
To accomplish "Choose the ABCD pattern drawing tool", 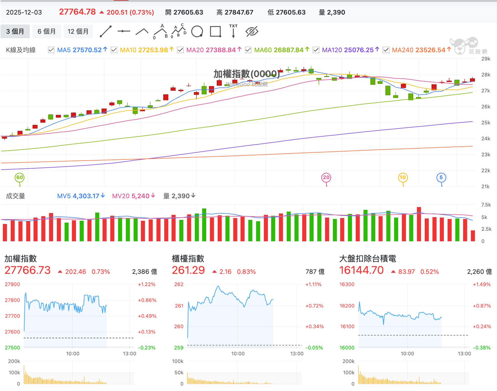I will pos(179,31).
